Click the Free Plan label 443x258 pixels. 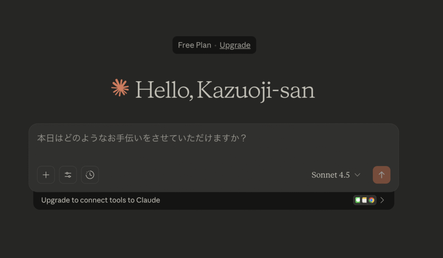tap(194, 45)
